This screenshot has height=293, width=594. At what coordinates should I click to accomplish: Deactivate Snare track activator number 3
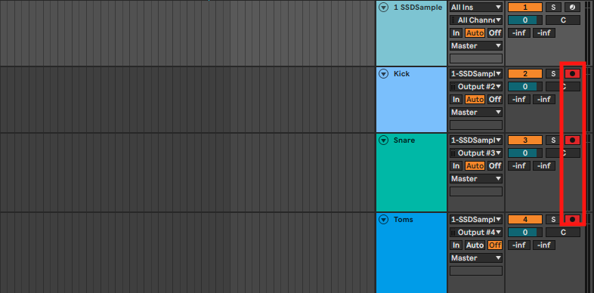[525, 140]
